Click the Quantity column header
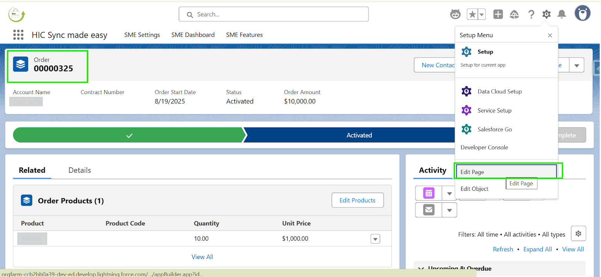The height and width of the screenshot is (277, 601). coord(206,223)
